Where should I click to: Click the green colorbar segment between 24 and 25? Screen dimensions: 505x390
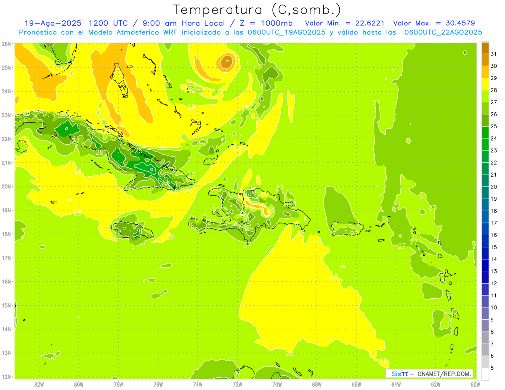485,133
